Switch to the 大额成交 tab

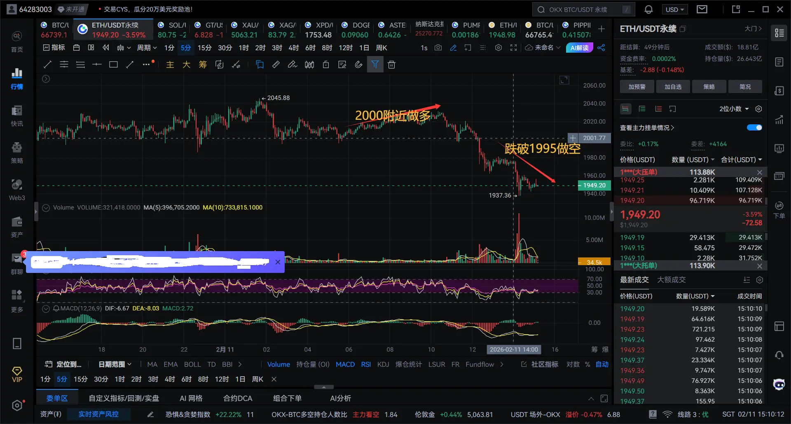[x=671, y=280]
